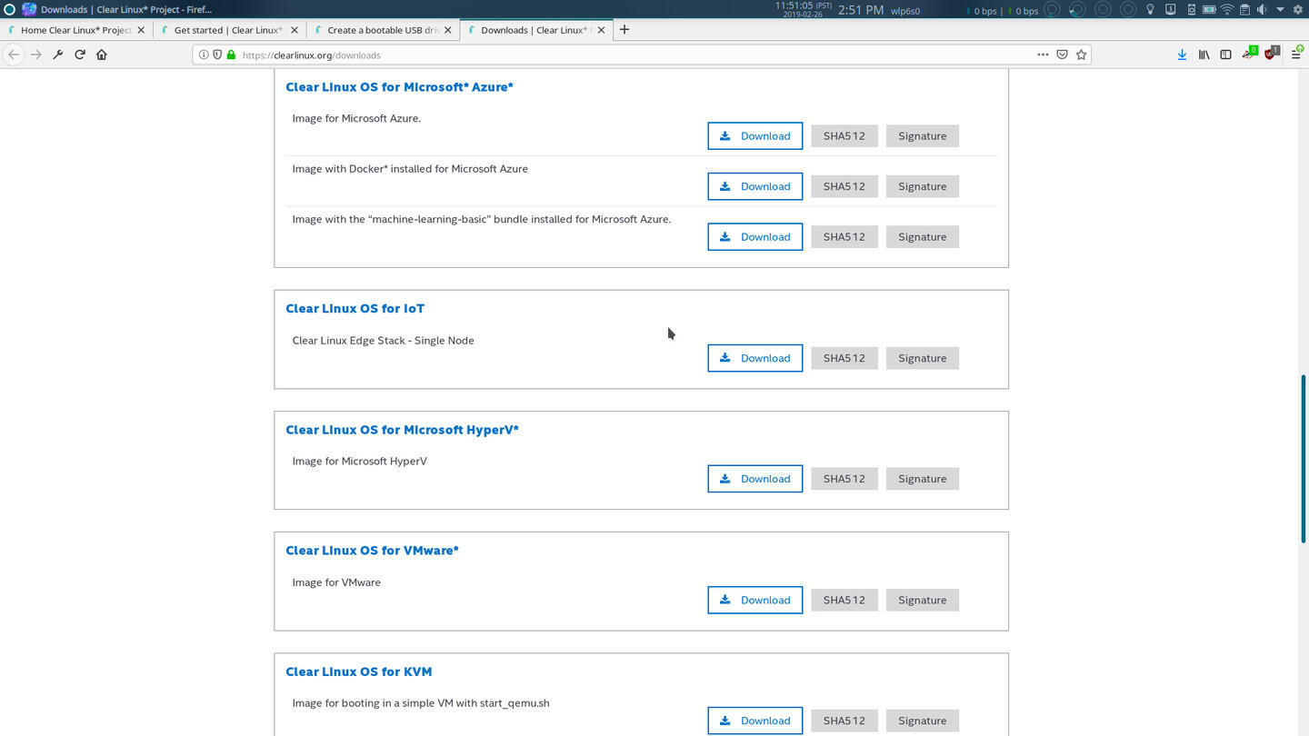Screen dimensions: 1309x736
Task: Open the Firefox downloads arrow panel
Action: pos(1182,55)
